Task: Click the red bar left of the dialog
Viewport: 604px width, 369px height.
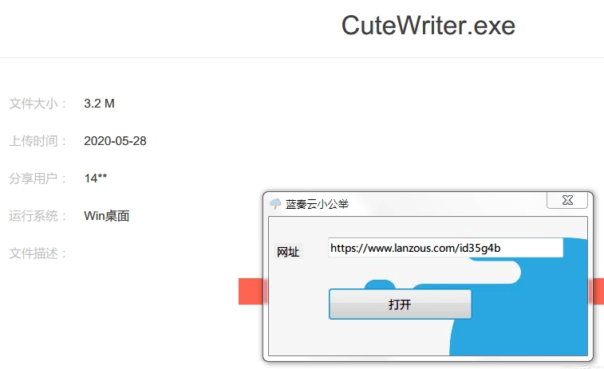Action: [x=251, y=292]
